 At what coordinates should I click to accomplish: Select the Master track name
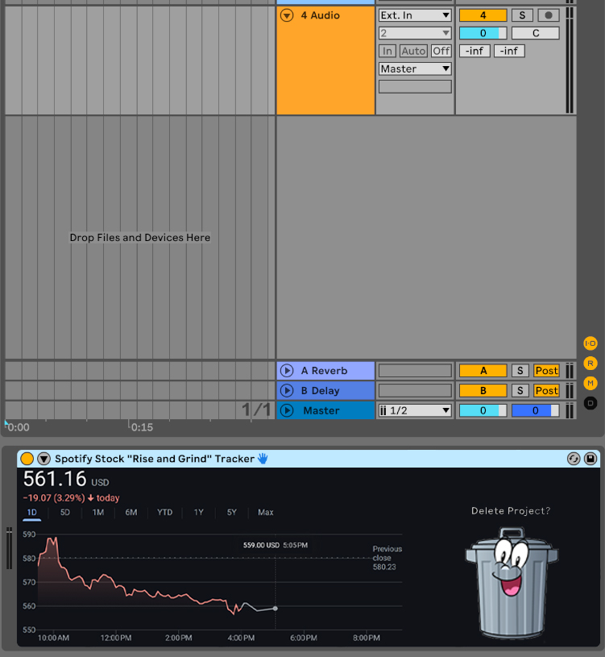[321, 410]
